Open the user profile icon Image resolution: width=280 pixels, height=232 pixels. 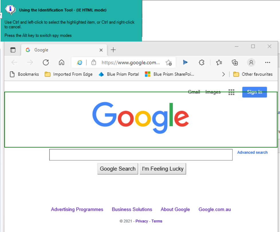click(x=251, y=62)
